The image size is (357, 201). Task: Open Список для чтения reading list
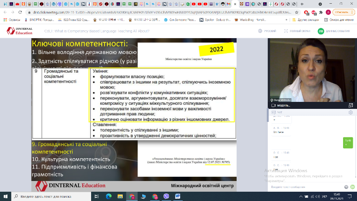pyautogui.click(x=339, y=20)
